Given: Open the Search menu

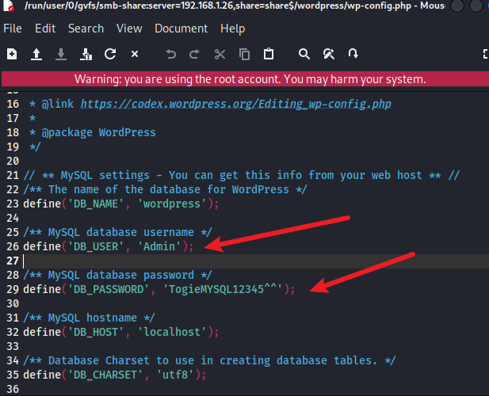Looking at the screenshot, I should click(86, 29).
